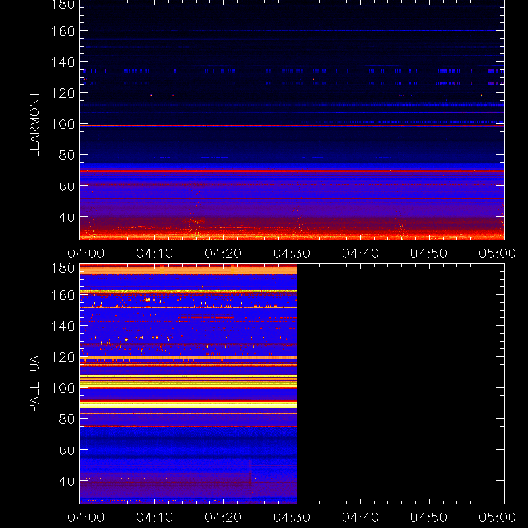This screenshot has width=528, height=528.
Task: Click 04:20 time label under PALEHUA plot
Action: [223, 517]
